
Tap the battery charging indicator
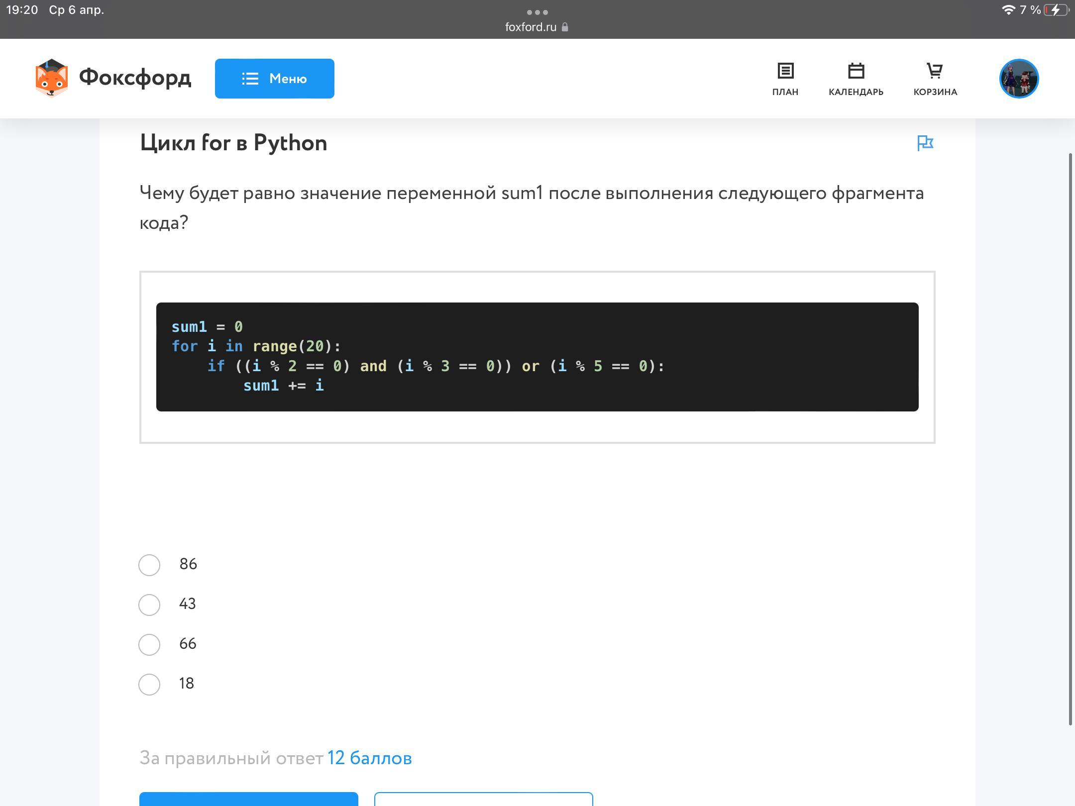[1056, 10]
